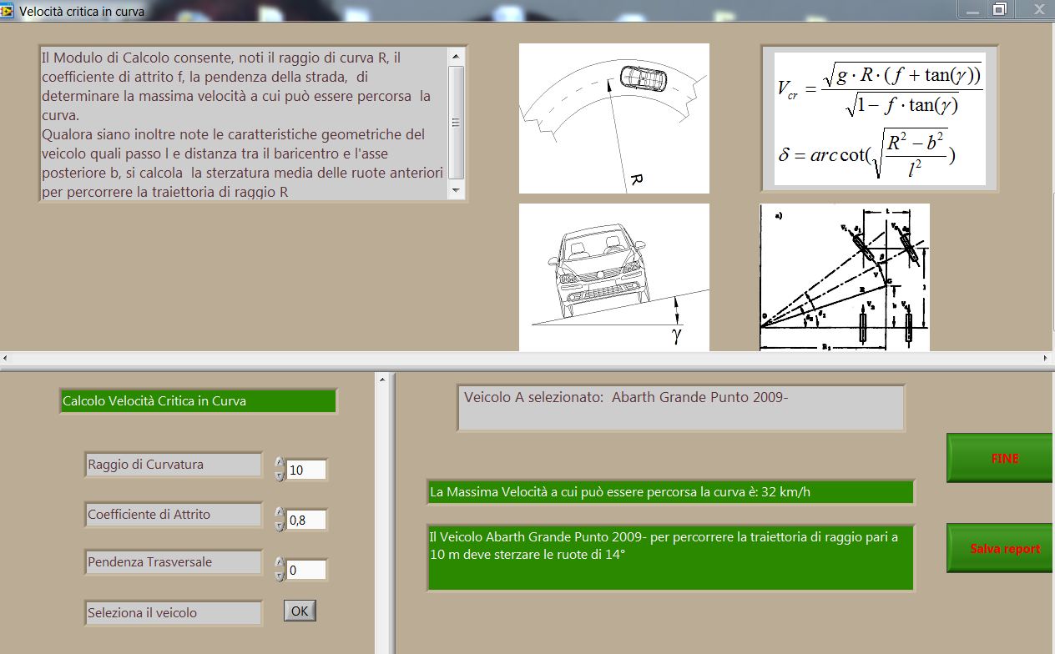1055x654 pixels.
Task: Increase the Raggio di Curvatura value
Action: [x=280, y=463]
